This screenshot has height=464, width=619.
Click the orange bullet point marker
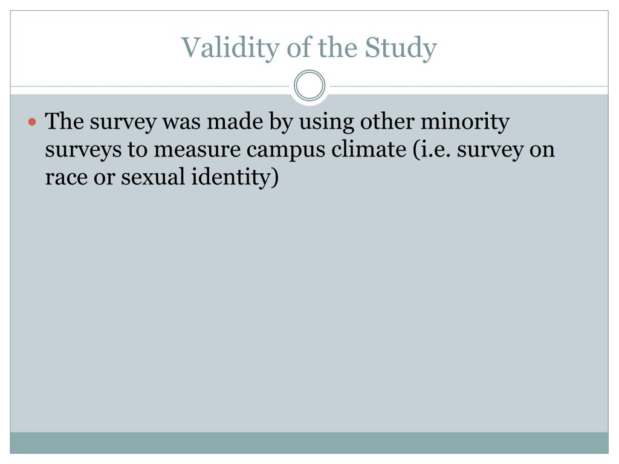click(33, 122)
